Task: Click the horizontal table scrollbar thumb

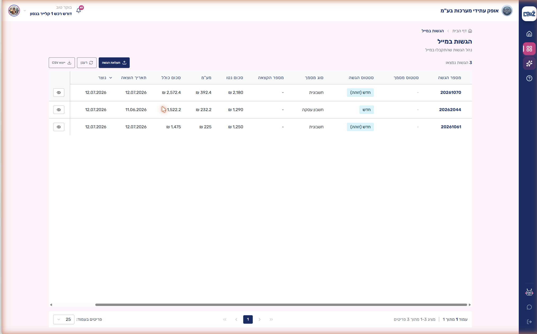Action: coord(281,305)
